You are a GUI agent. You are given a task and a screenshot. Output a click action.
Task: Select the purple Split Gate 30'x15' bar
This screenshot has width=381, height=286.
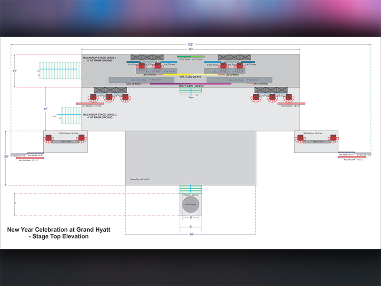(190, 84)
